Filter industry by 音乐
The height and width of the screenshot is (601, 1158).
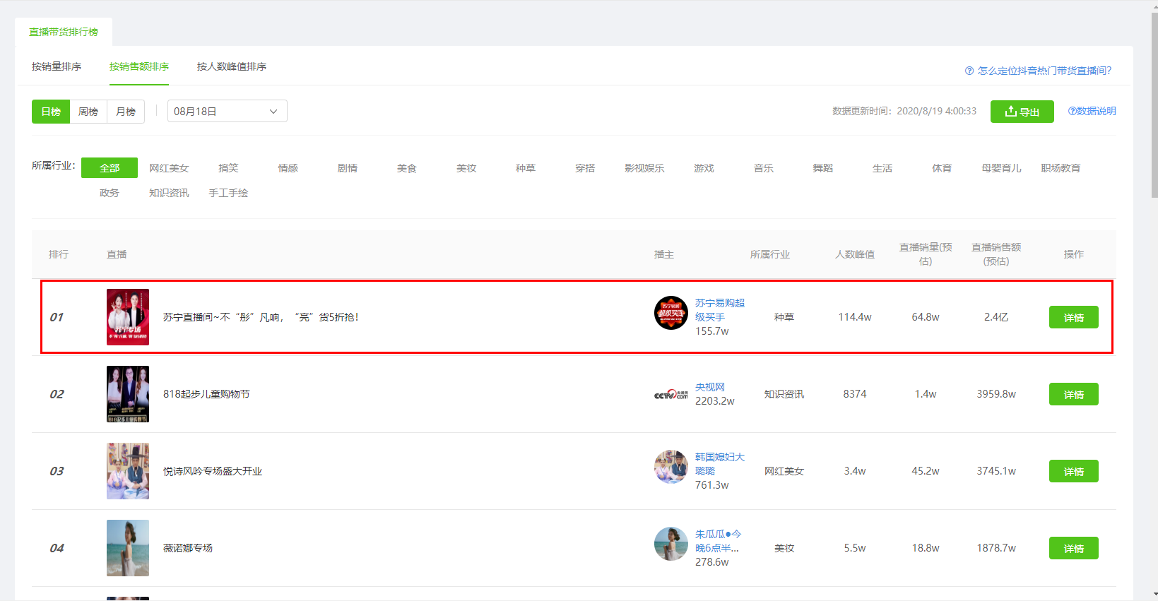(763, 168)
